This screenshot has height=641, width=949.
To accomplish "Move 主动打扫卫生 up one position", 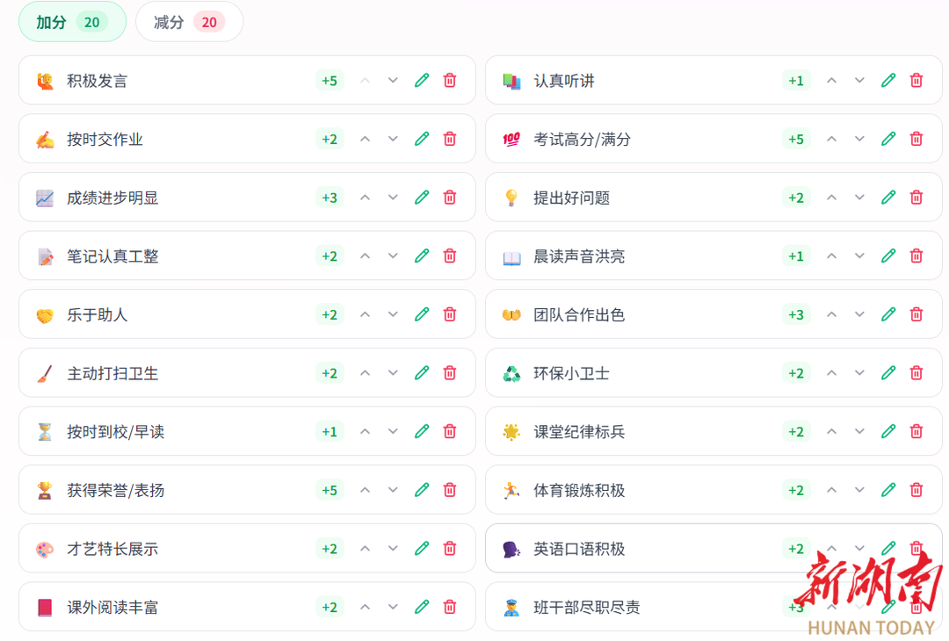I will (x=366, y=373).
